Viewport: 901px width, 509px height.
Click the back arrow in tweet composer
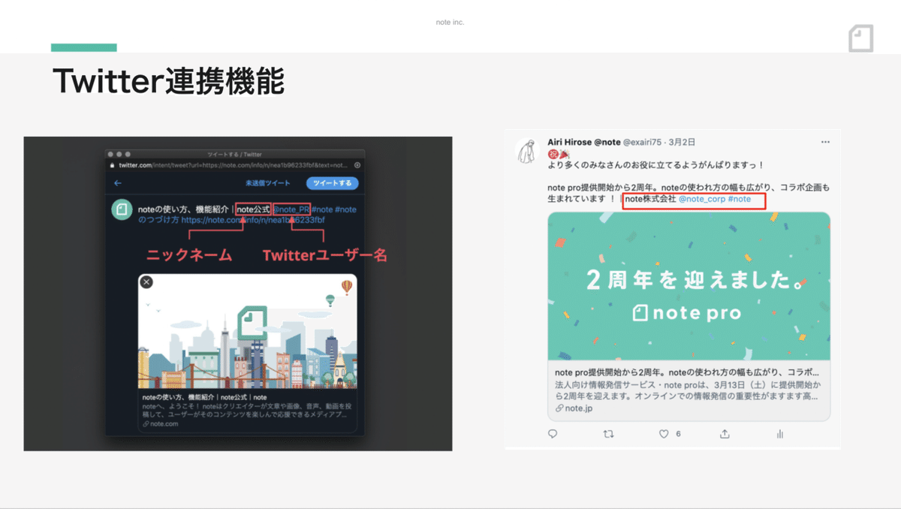coord(118,183)
